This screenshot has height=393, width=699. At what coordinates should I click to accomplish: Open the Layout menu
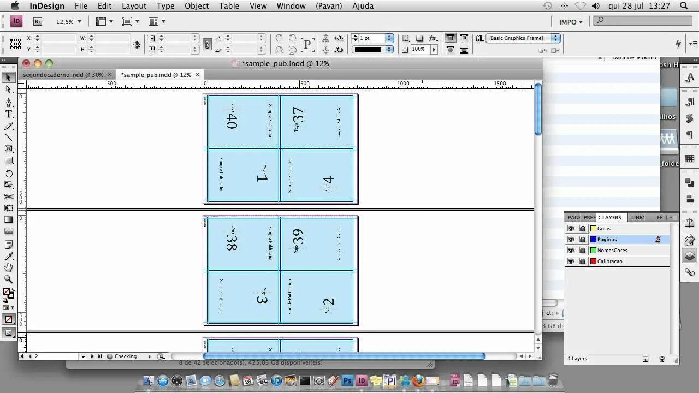(134, 6)
